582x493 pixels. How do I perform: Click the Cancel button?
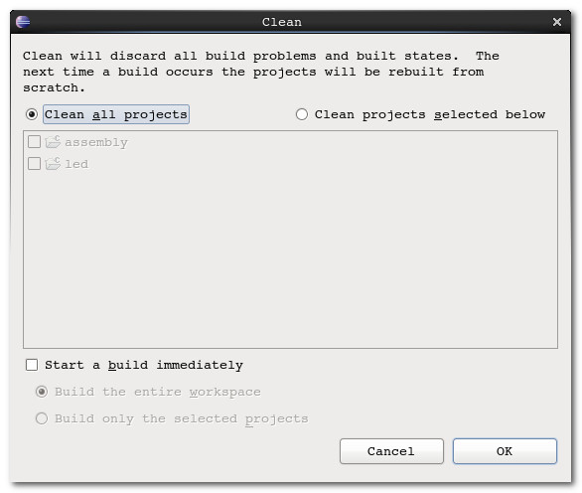coord(391,451)
